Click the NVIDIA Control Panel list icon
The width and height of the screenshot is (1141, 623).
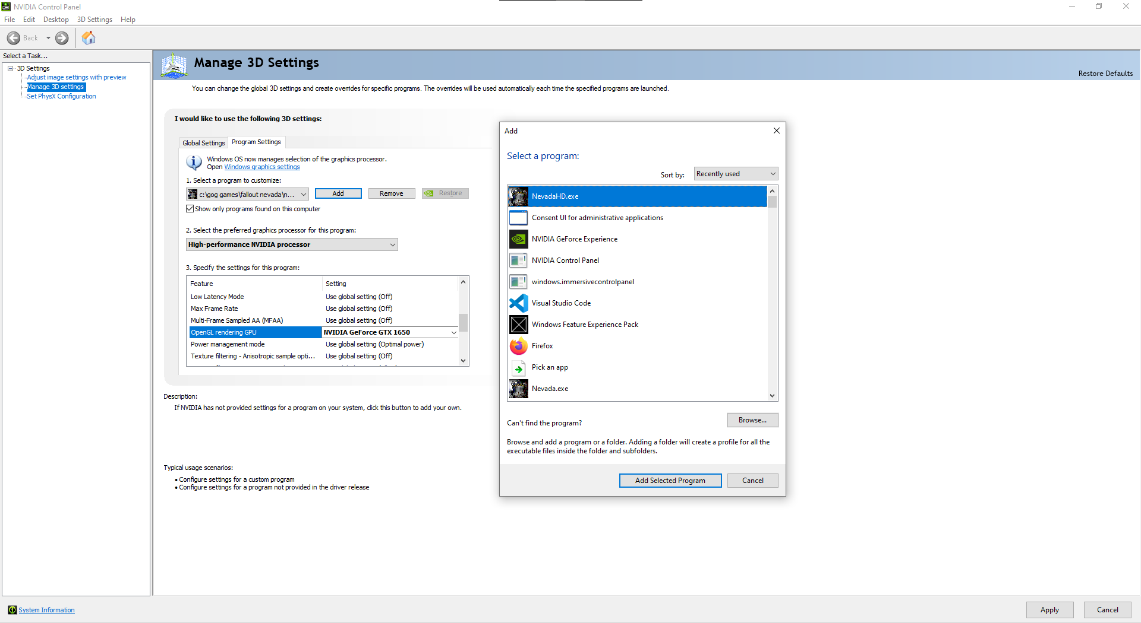tap(518, 260)
